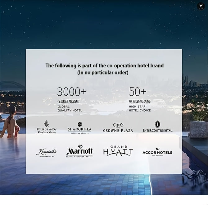Click the '3000+' figure
The image size is (208, 205).
72,92
